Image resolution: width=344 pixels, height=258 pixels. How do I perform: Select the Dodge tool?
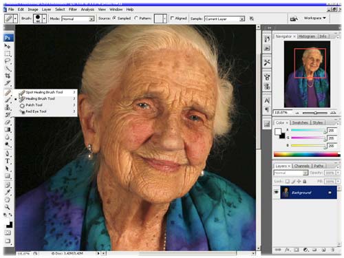tap(8, 144)
